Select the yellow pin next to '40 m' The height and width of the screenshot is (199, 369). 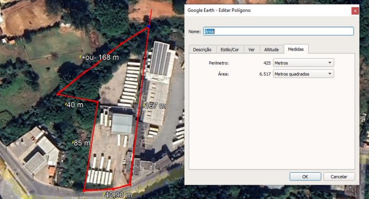pos(65,104)
